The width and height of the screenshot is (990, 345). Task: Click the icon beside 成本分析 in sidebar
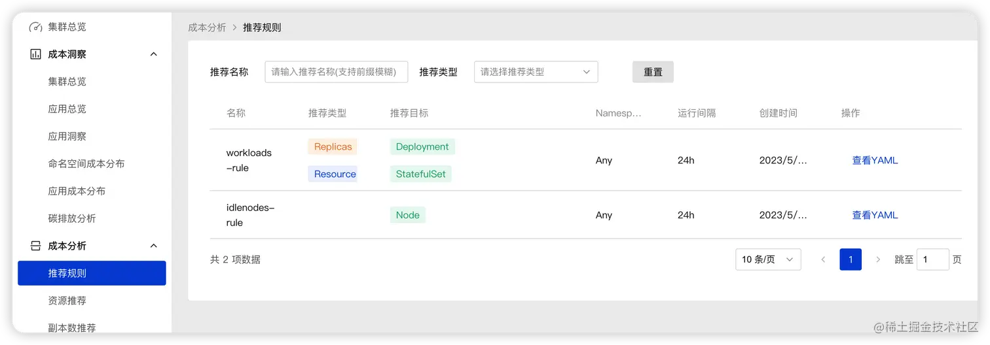pyautogui.click(x=35, y=246)
